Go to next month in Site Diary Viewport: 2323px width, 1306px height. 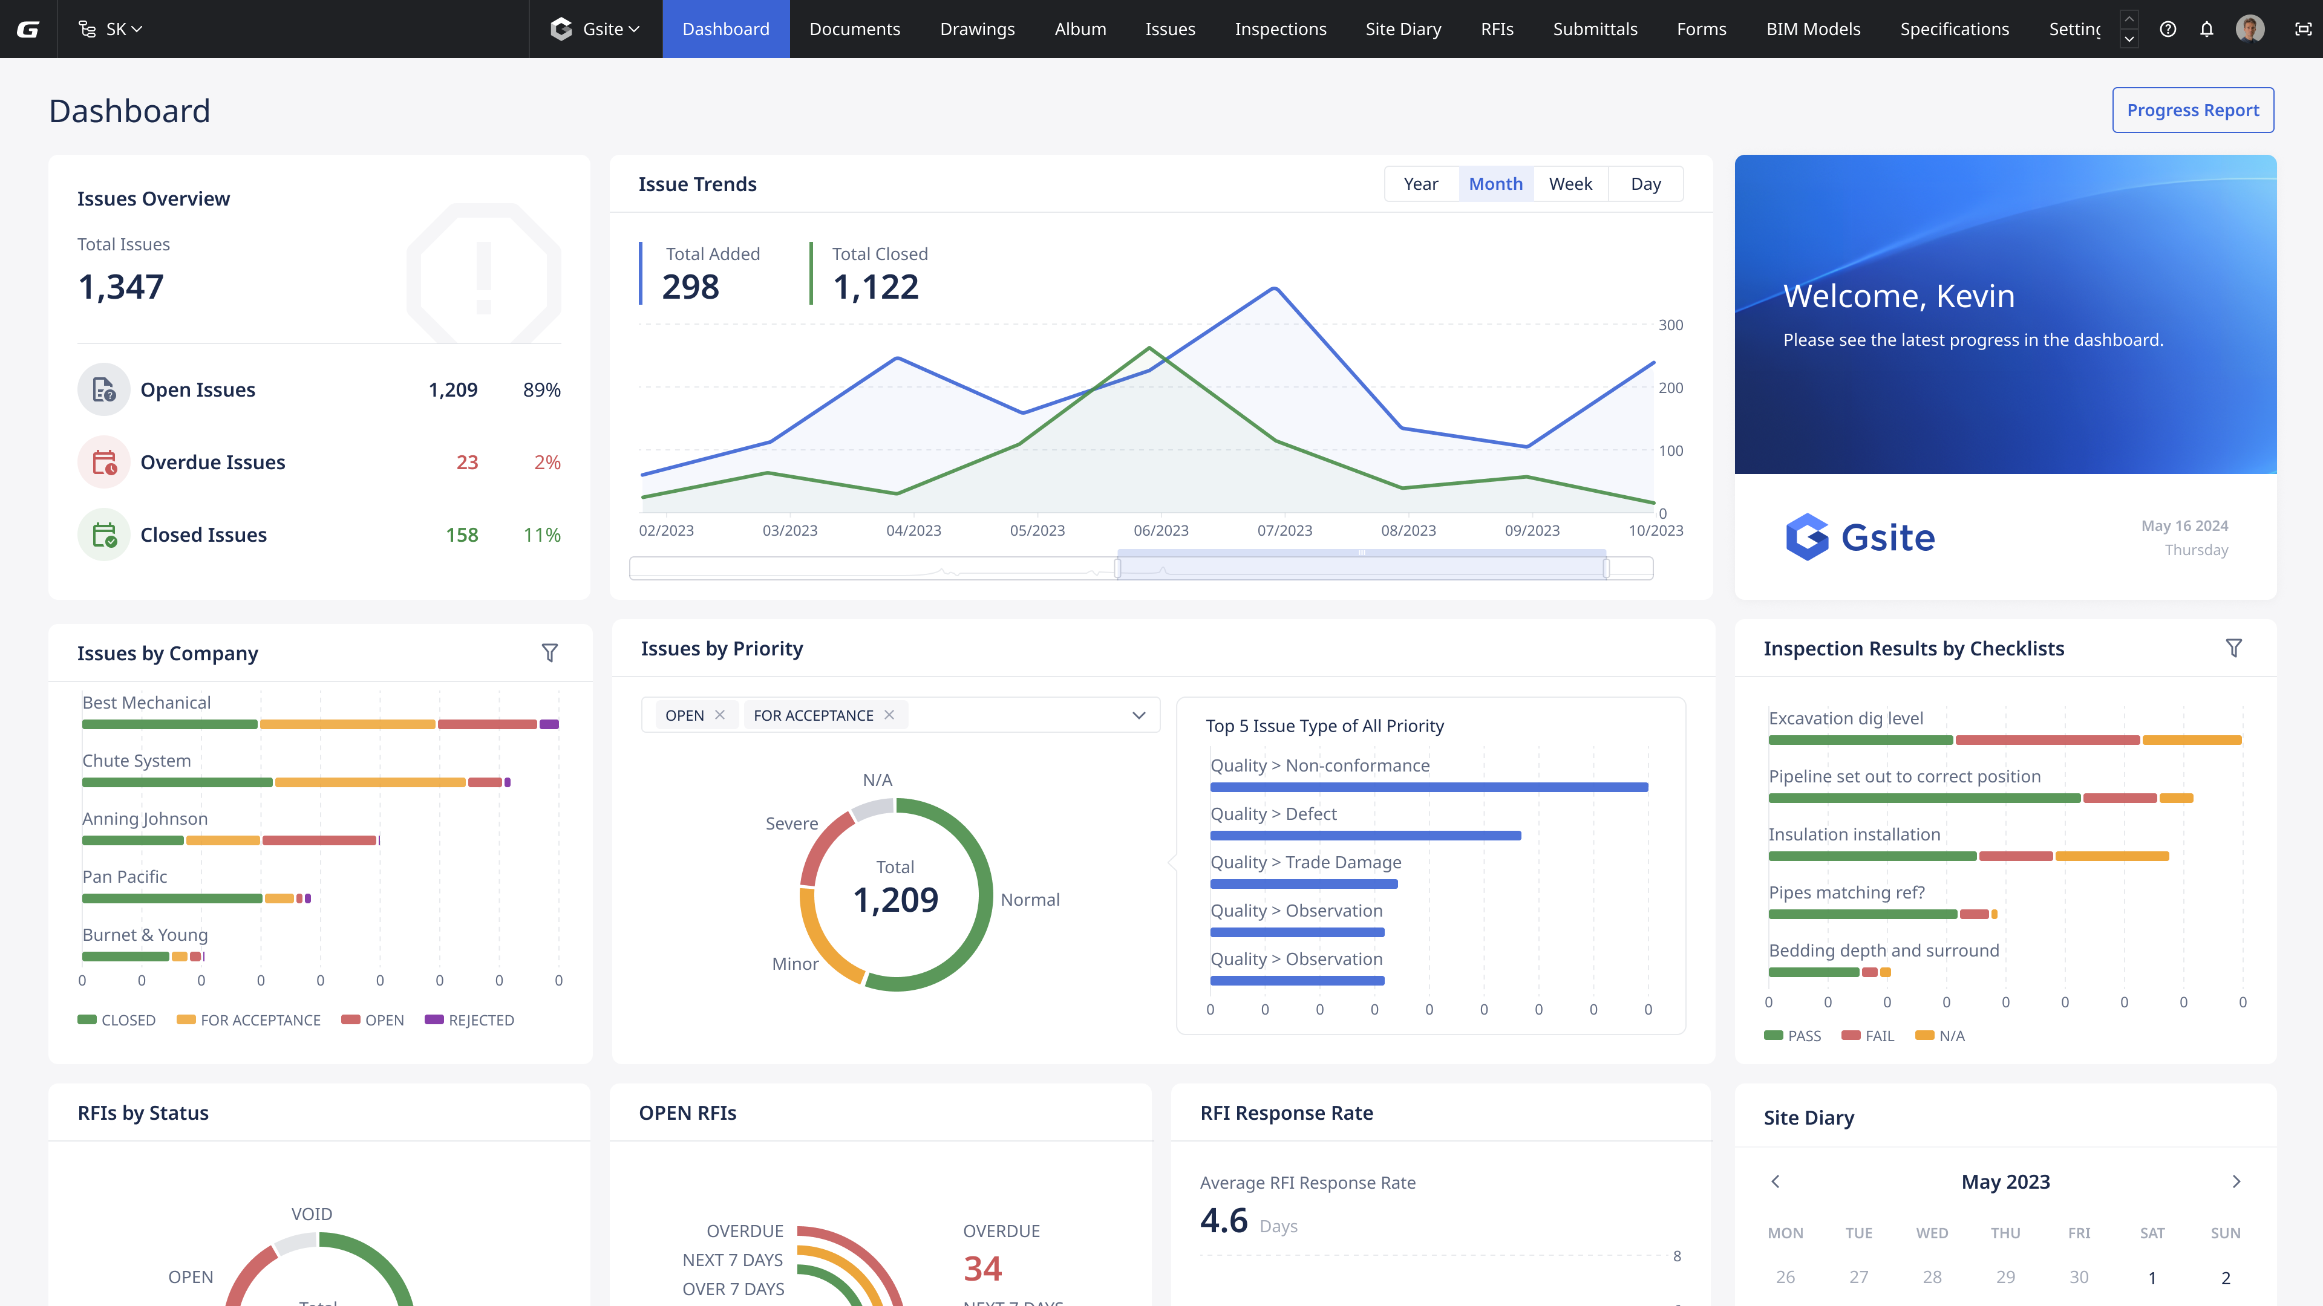[x=2236, y=1181]
